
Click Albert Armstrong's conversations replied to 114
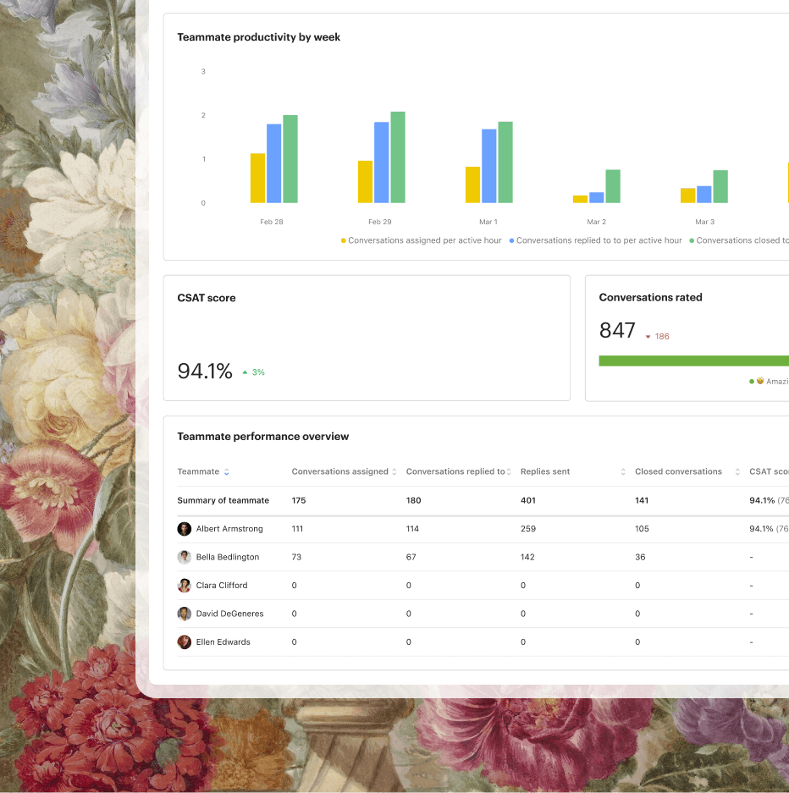[x=413, y=529]
